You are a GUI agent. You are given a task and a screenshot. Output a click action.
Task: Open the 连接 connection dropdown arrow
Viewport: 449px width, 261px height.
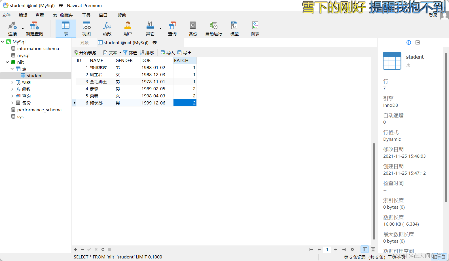(x=23, y=29)
